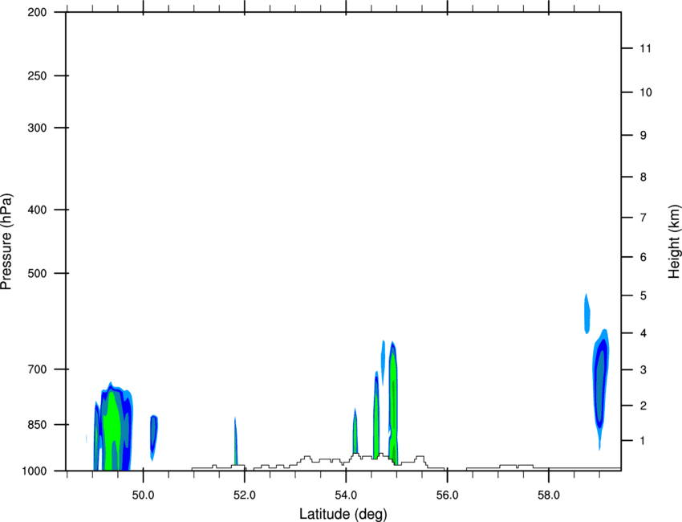Click pressure label 200
Screen dimensions: 682x522
37,12
